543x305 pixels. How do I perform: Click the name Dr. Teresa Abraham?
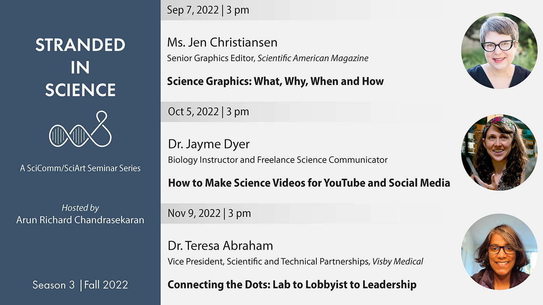[220, 246]
